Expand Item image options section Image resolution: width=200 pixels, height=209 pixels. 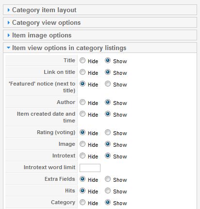100,35
